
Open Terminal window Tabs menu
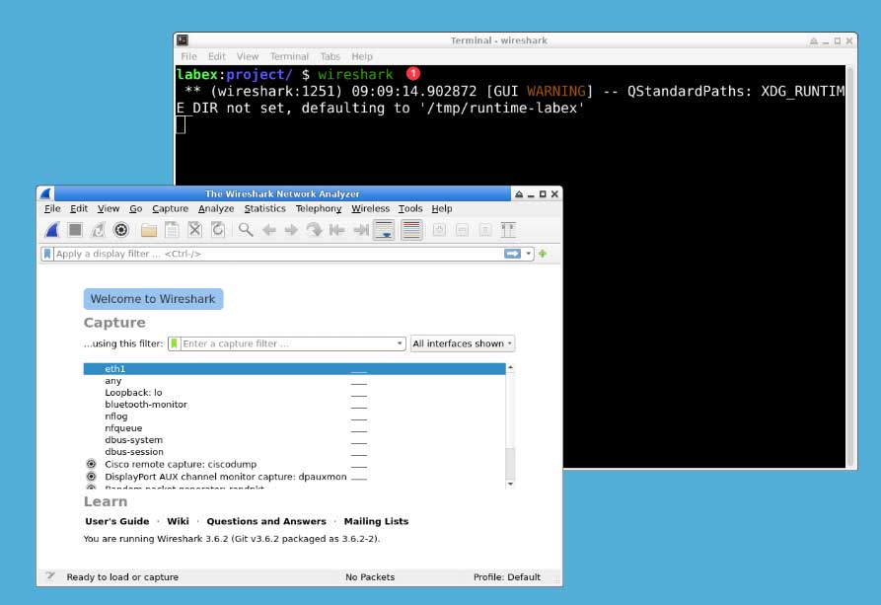pyautogui.click(x=330, y=56)
